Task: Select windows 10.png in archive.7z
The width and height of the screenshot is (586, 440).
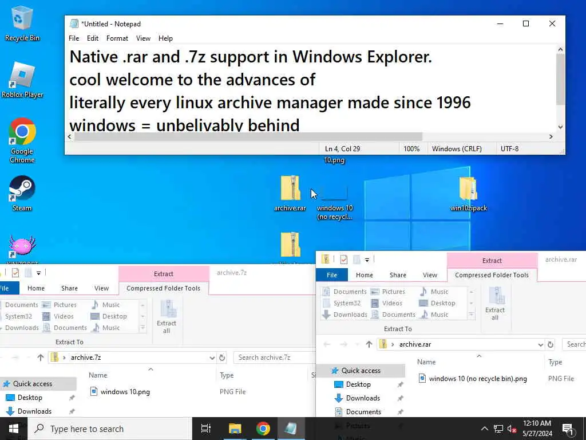Action: pyautogui.click(x=125, y=392)
